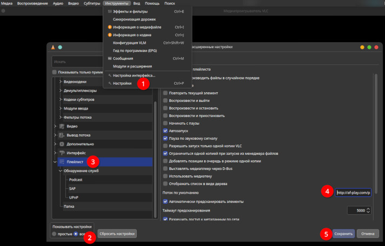
Task: Enable Повторить текущий элемент checkbox
Action: pos(165,93)
